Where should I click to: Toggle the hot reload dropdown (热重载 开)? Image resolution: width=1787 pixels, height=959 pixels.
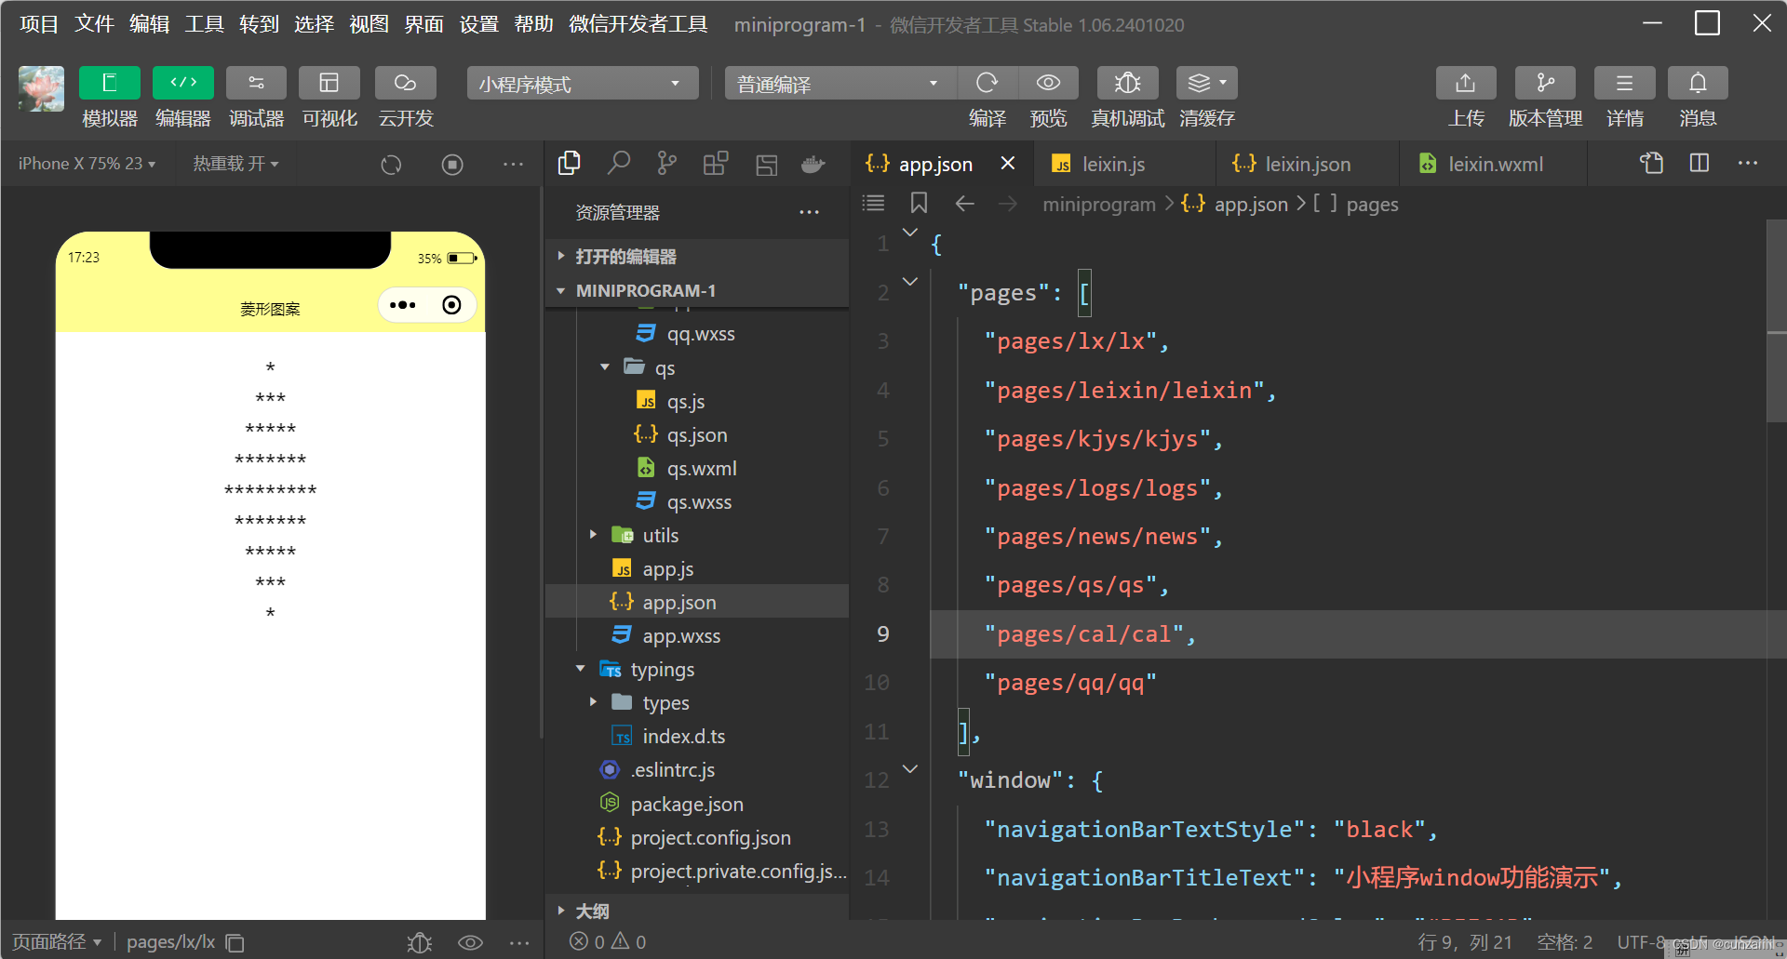tap(235, 164)
